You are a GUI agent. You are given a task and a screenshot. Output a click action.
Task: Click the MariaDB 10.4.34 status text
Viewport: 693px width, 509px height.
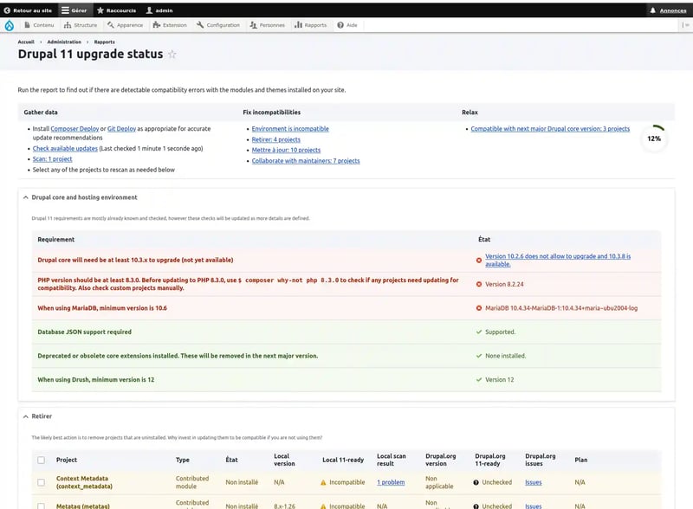(x=561, y=308)
